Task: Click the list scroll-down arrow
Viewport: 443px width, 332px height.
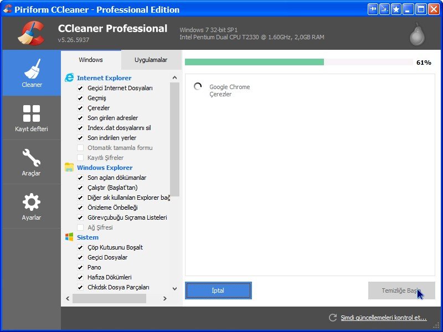Action: [174, 288]
